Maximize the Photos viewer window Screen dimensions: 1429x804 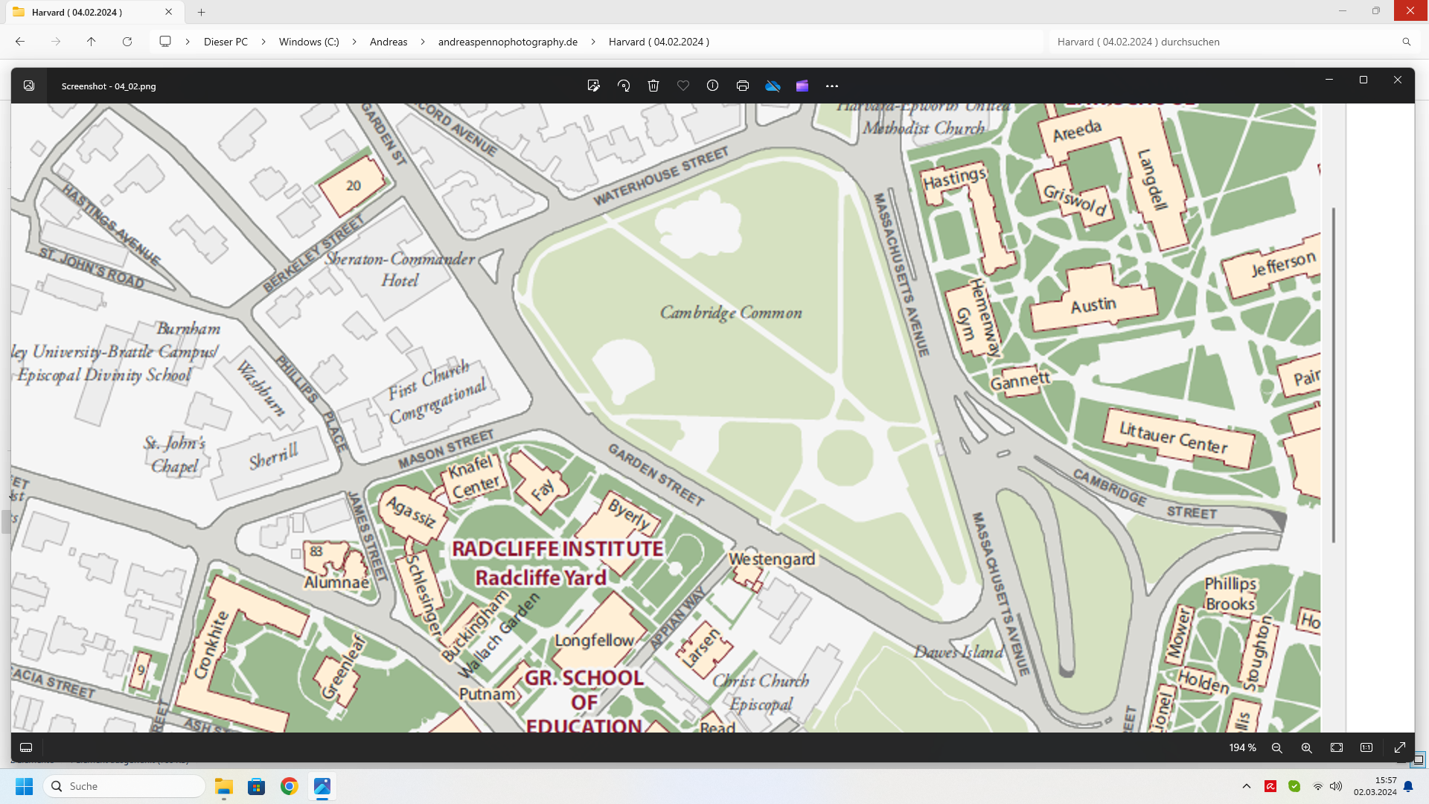[1364, 80]
